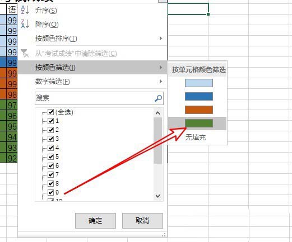This screenshot has height=242, width=292.
Task: Toggle the (全选) select all checkbox
Action: pyautogui.click(x=50, y=112)
